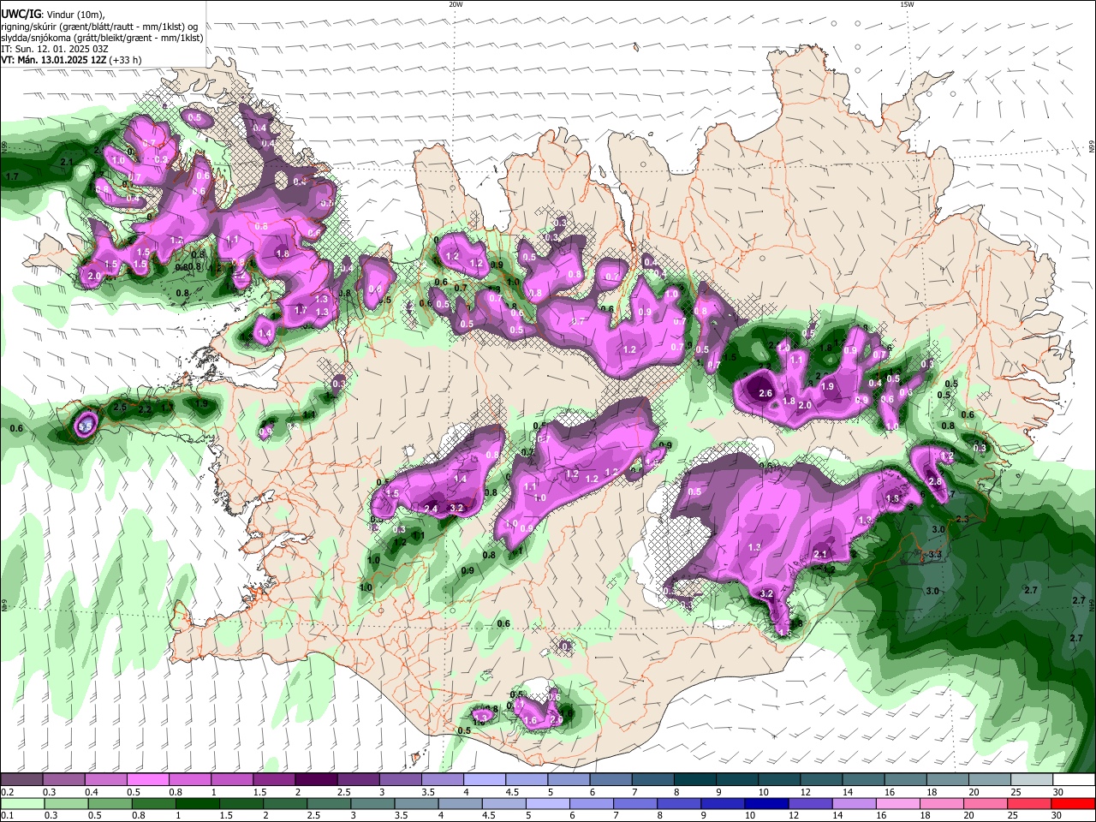1096x822 pixels.
Task: Click the bright red rain legend swatch above 30
Action: (x=1074, y=803)
